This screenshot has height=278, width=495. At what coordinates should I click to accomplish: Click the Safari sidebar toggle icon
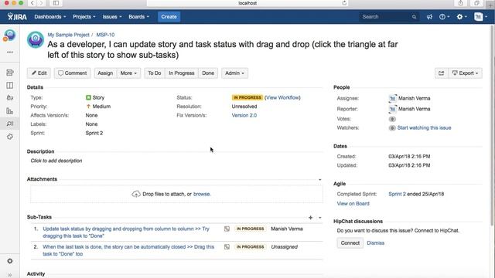[x=56, y=3]
